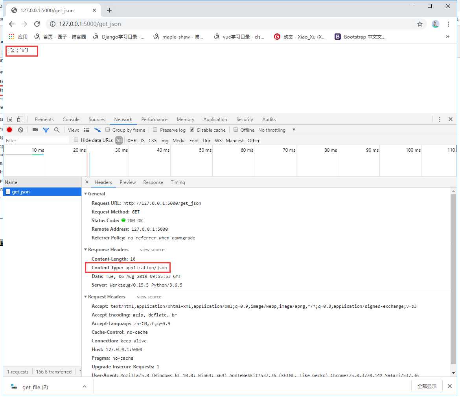Stop recording network log red button

(9, 130)
